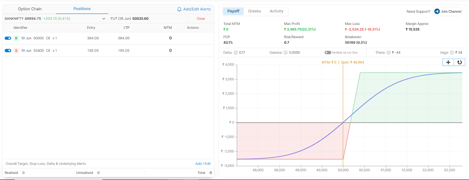Click the Total MTM value ₹ 0
Image resolution: width=469 pixels, height=180 pixels.
pos(226,29)
